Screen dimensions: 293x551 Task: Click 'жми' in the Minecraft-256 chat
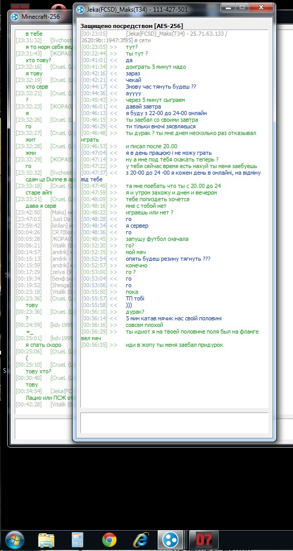tap(31, 153)
